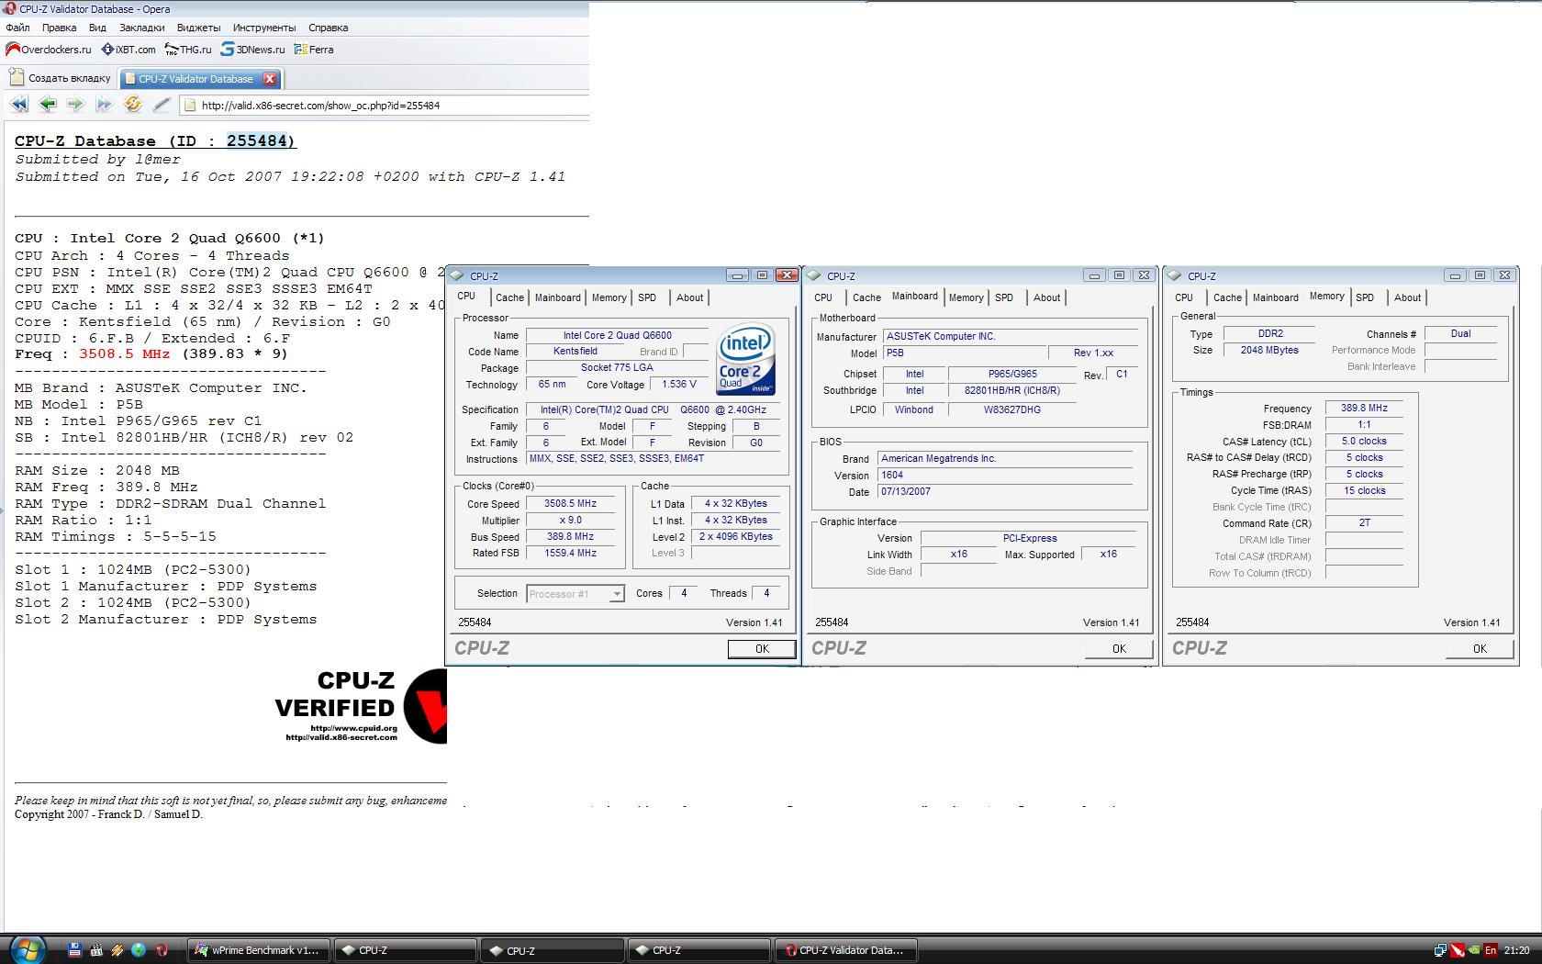
Task: Click the system clock showing 21:20
Action: [x=1516, y=950]
